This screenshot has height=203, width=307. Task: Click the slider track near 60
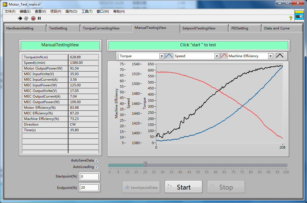216,165
